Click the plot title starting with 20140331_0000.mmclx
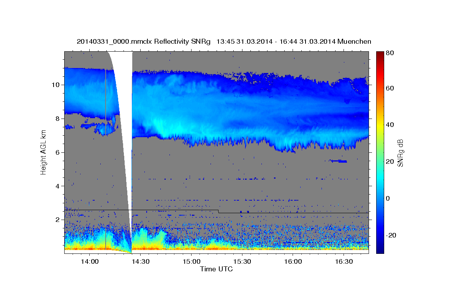This screenshot has height=304, width=456. [x=224, y=41]
